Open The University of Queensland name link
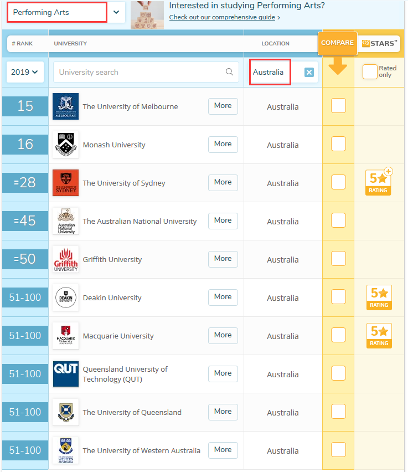The image size is (408, 472). coord(132,412)
